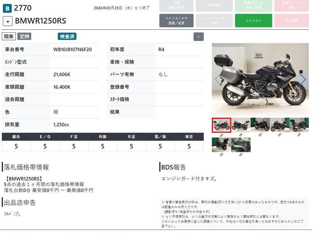This screenshot has height=242, width=314.
Task: Click the 監視アラーム 登録/変更 button
Action: coord(253,6)
